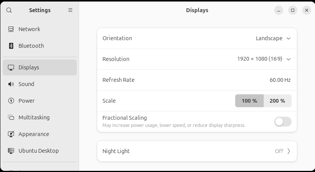The width and height of the screenshot is (315, 172).
Task: Click the Bluetooth icon in sidebar
Action: 11,46
